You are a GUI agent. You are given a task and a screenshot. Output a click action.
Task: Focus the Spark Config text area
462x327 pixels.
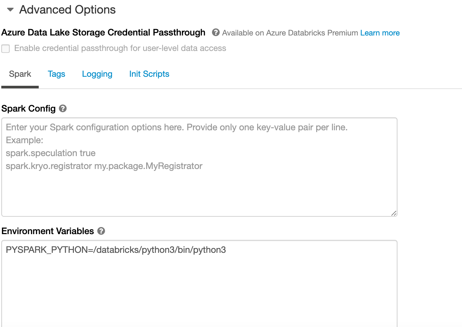[x=199, y=167]
